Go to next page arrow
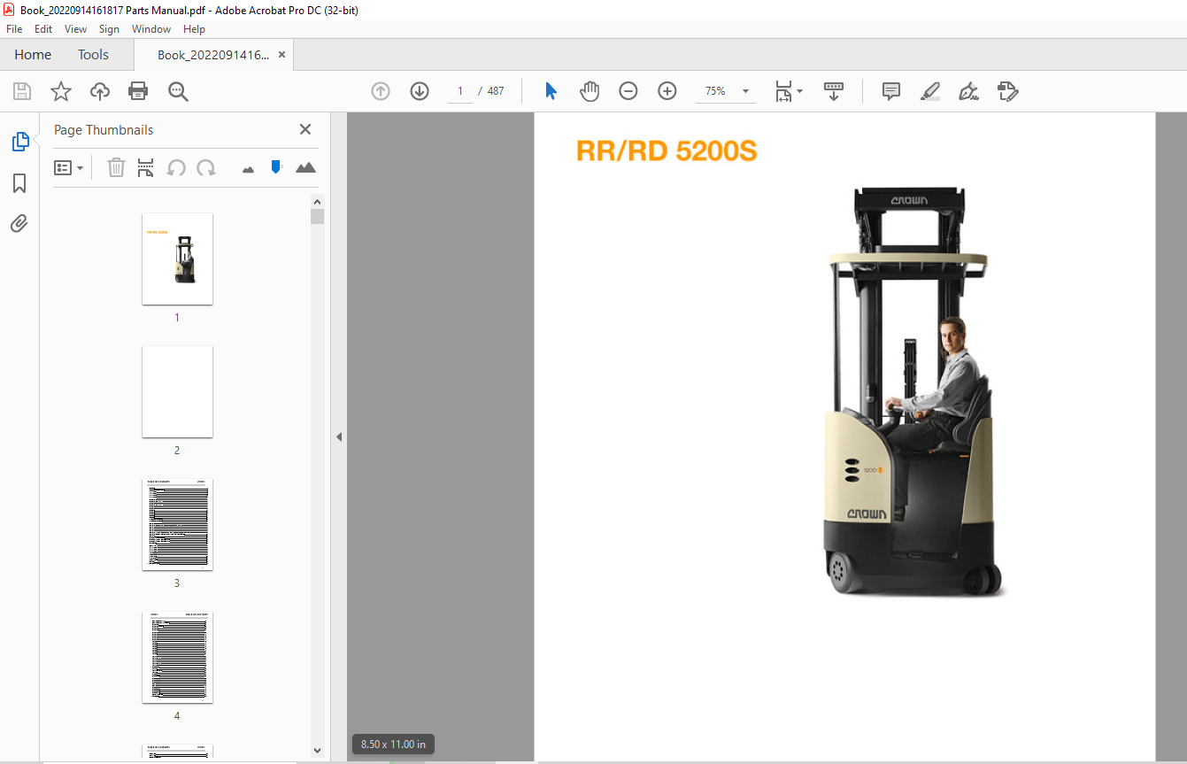 coord(420,91)
